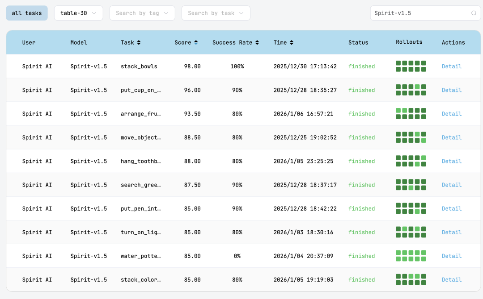
Task: Expand the Search by task dropdown
Action: 216,13
